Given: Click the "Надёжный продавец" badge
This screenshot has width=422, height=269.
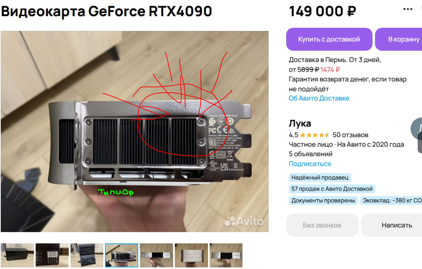Looking at the screenshot, I should pyautogui.click(x=320, y=177).
